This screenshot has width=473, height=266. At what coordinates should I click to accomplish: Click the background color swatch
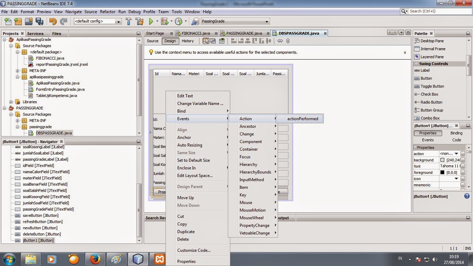click(442, 160)
